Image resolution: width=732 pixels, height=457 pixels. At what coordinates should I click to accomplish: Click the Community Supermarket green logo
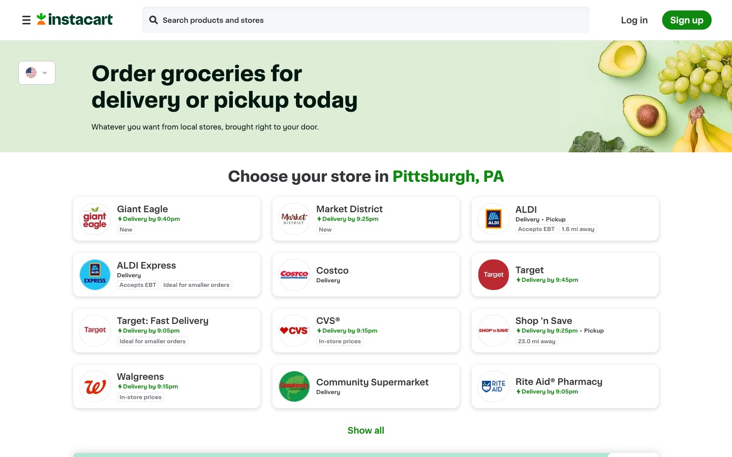click(294, 386)
